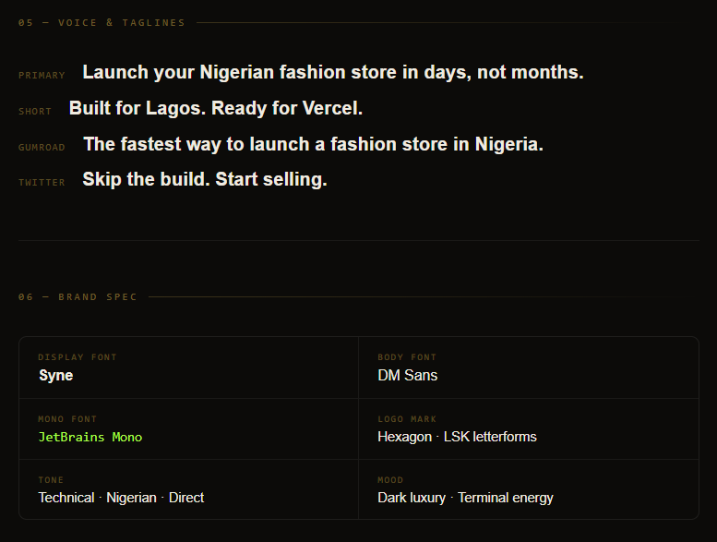This screenshot has height=542, width=717.
Task: Click the '05 — Voice & Taglines' section heading
Action: pos(102,22)
